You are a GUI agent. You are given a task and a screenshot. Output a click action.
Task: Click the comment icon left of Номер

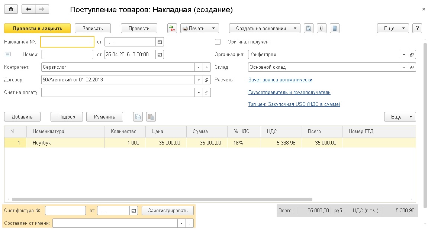8,54
